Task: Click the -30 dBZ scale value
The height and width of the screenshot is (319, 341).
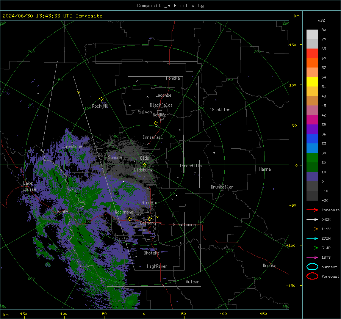Action: 325,200
